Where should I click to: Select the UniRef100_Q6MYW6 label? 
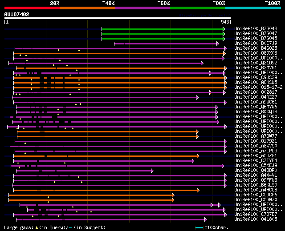pos(256,107)
